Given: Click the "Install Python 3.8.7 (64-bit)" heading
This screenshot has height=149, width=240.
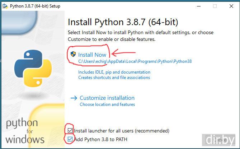Looking at the screenshot, I should (x=123, y=22).
